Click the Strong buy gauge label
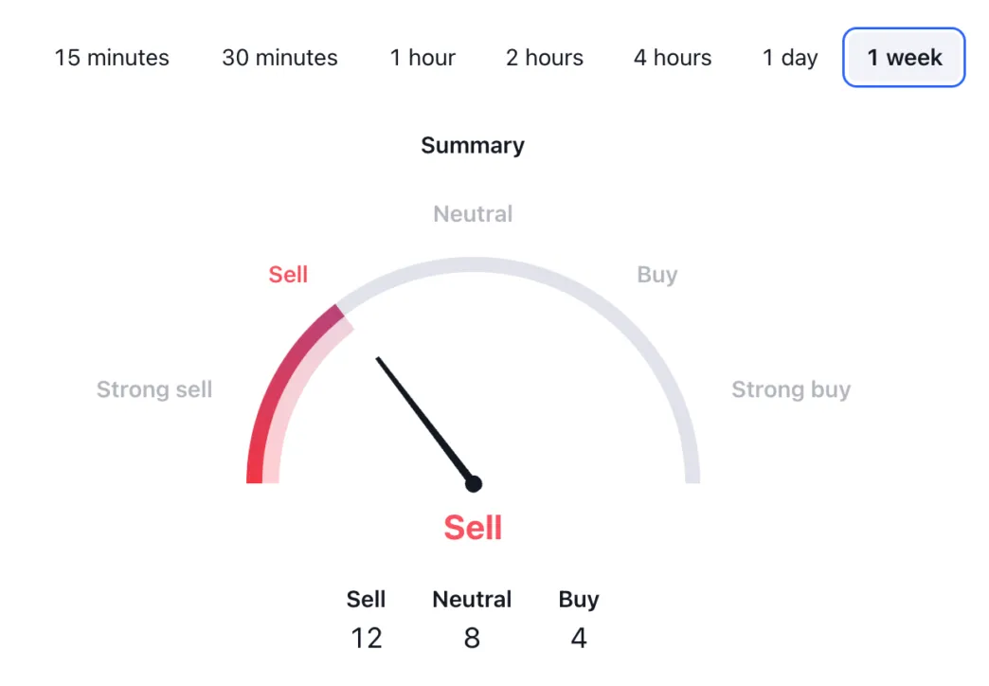Screen dimensions: 989x686 (x=791, y=388)
